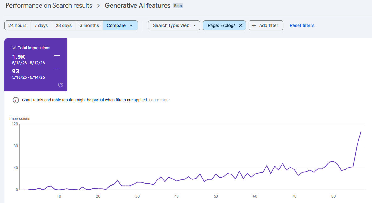Select the 3 months date range
This screenshot has width=372, height=203.
coord(89,25)
